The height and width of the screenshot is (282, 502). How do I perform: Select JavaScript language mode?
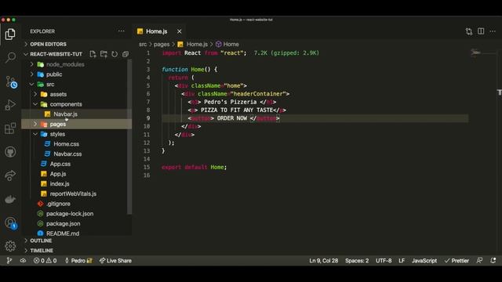(x=424, y=261)
